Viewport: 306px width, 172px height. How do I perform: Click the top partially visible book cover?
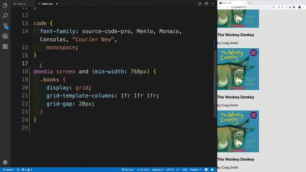pyautogui.click(x=238, y=19)
